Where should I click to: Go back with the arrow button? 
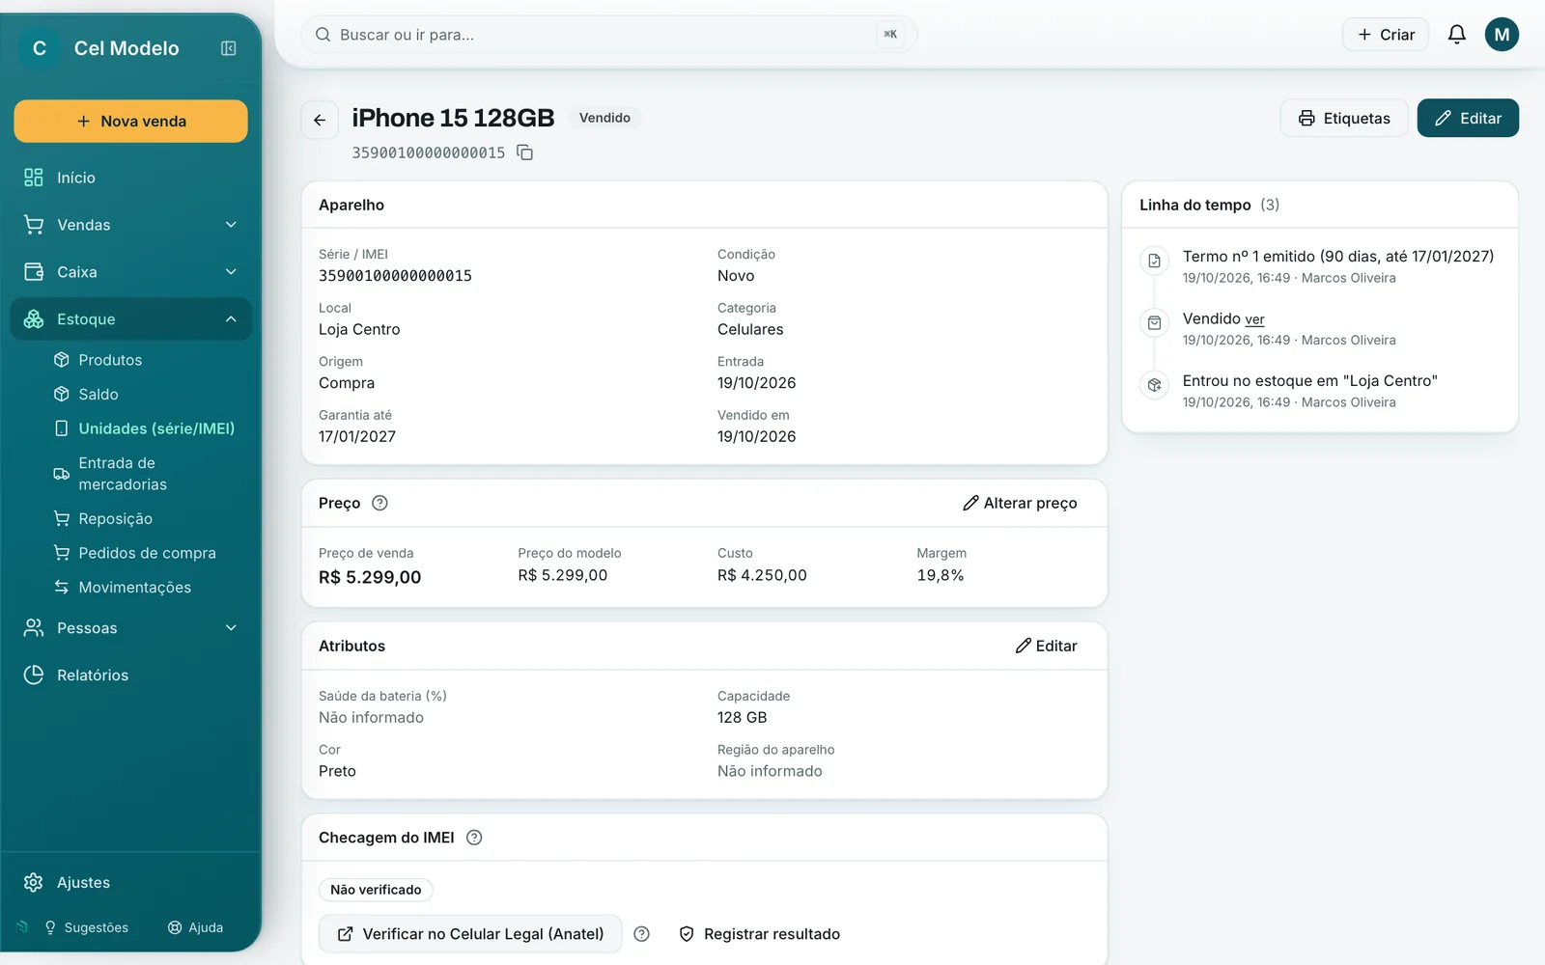[x=320, y=120]
